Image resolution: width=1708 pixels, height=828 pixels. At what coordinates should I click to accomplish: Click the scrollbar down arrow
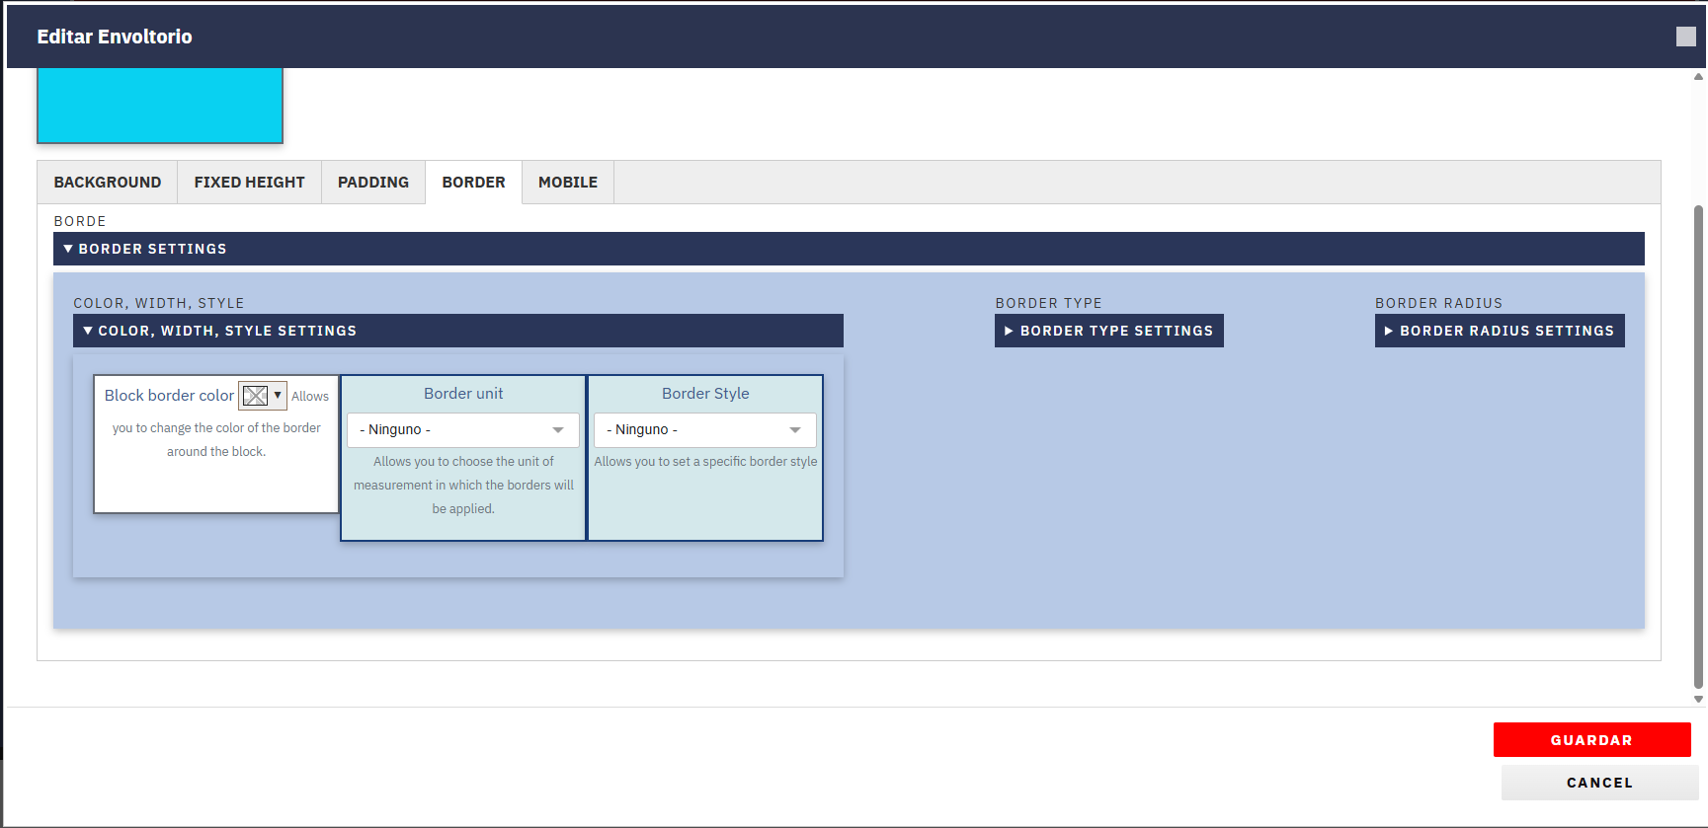point(1699,699)
